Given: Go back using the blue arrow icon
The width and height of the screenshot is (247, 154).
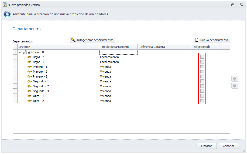Looking at the screenshot, I should 7,14.
